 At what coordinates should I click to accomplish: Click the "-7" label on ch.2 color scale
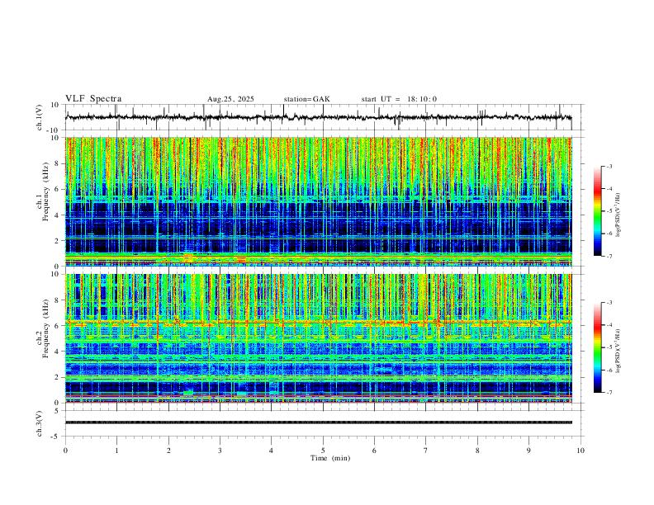609,392
